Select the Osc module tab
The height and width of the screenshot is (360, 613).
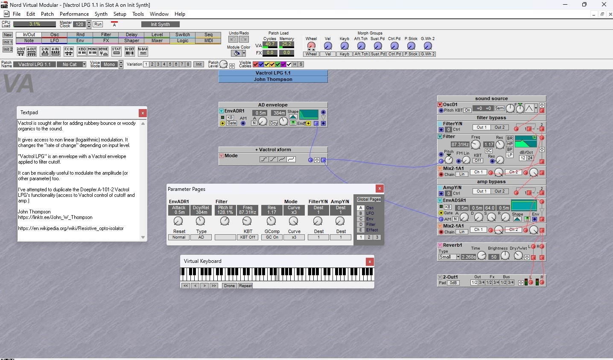(x=55, y=35)
